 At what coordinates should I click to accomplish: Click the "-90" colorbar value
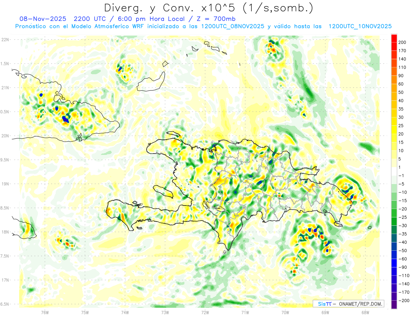point(402,267)
